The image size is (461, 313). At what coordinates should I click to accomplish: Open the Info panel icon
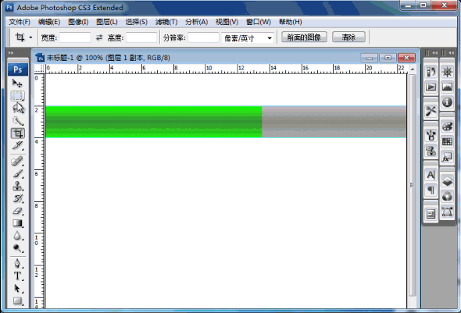(447, 102)
